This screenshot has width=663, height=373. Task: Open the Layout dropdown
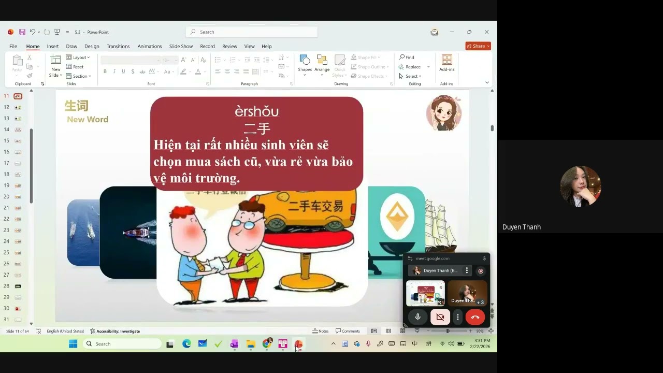click(x=78, y=58)
